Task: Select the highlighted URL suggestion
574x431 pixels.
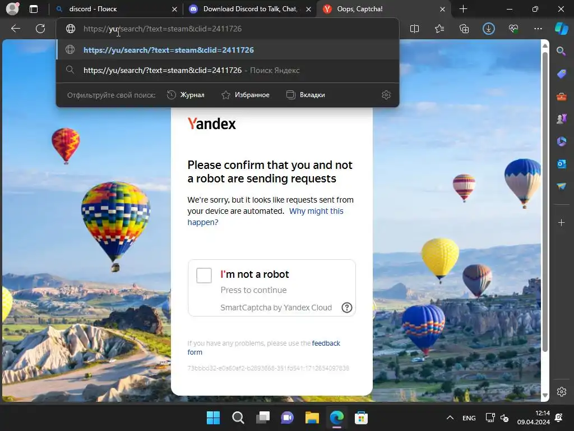Action: 228,50
